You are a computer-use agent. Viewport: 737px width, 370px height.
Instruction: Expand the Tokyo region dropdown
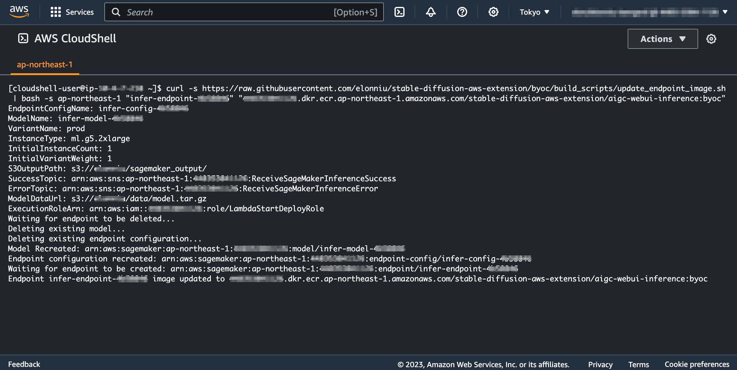pos(534,12)
